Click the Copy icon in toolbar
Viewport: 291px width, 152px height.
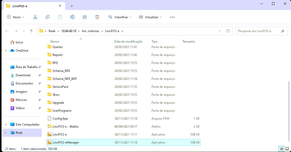pyautogui.click(x=48, y=17)
